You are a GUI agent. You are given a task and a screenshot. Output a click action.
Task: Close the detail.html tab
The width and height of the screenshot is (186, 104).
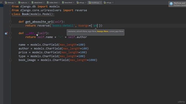click(x=44, y=3)
